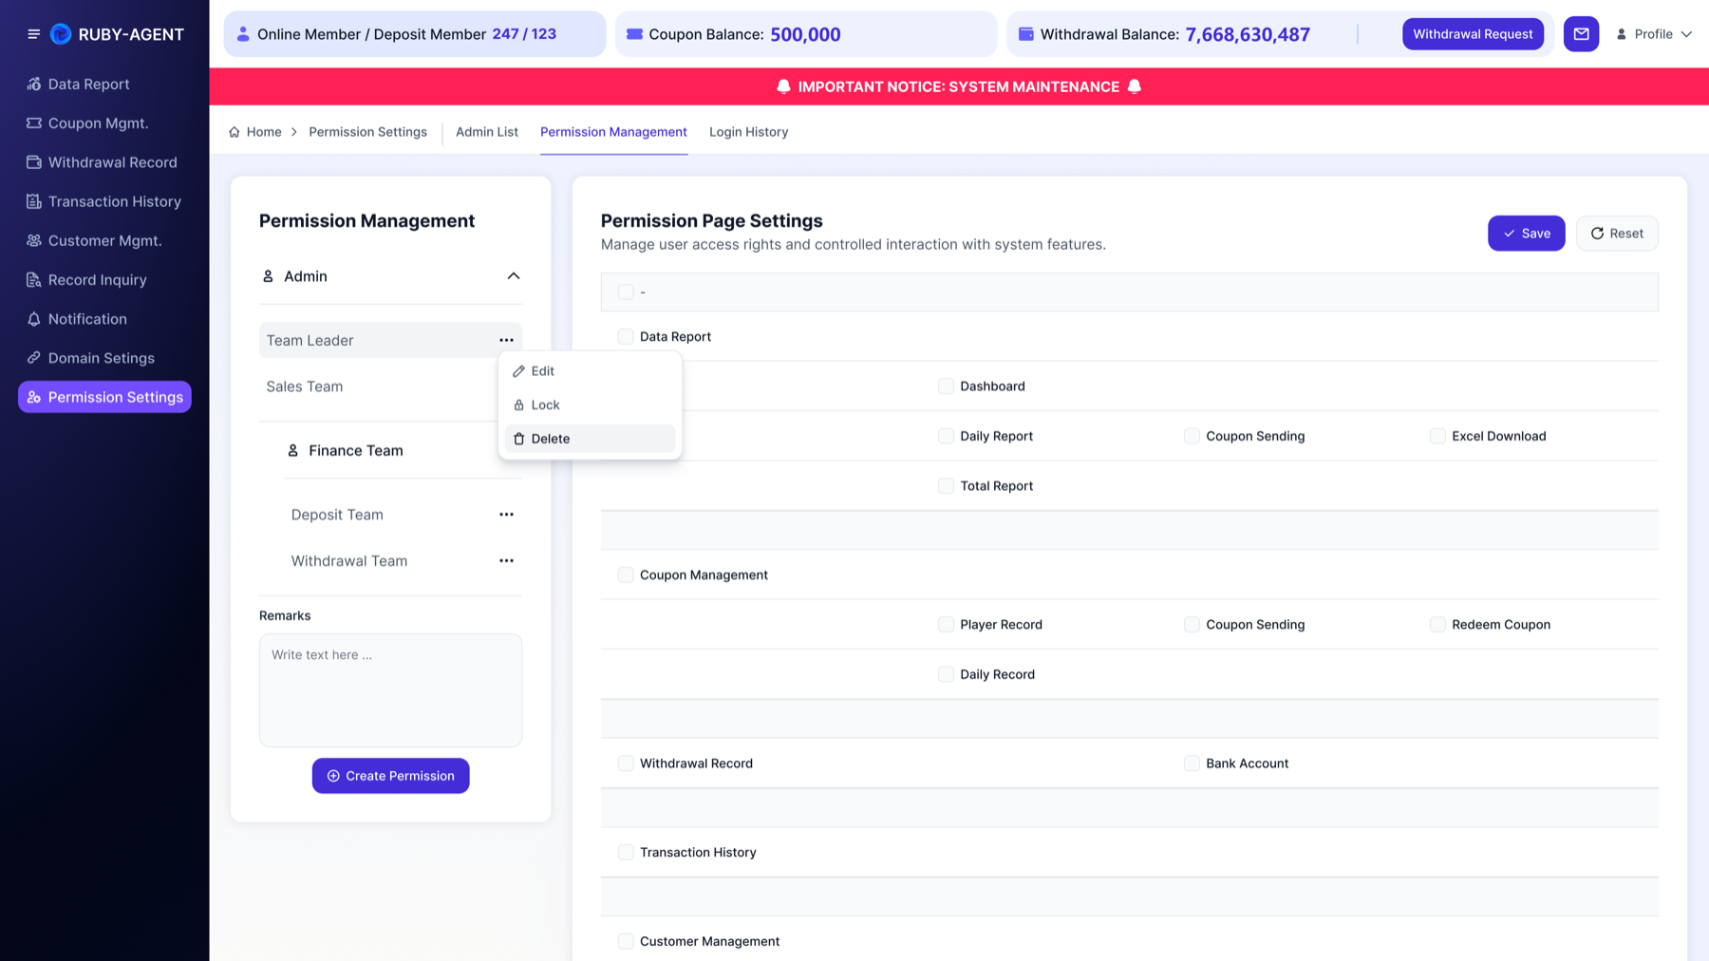
Task: Open the mail envelope icon button
Action: pyautogui.click(x=1581, y=34)
